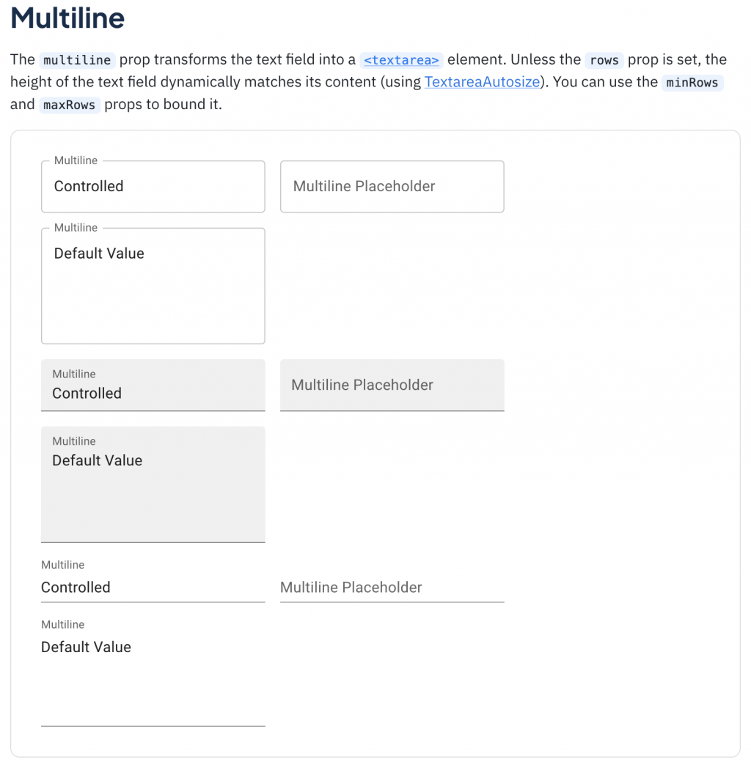Click the standard underlined Multiline Placeholder field
751x765 pixels.
click(392, 588)
